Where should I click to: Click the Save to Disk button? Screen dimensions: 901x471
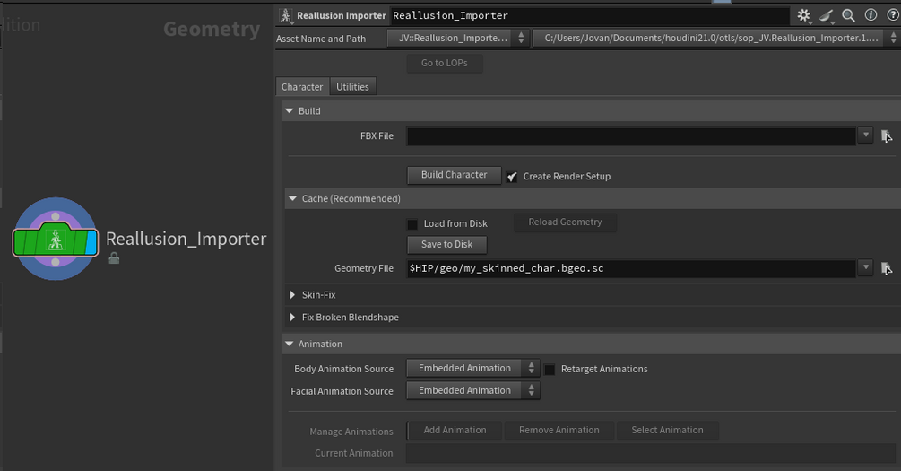pos(446,244)
